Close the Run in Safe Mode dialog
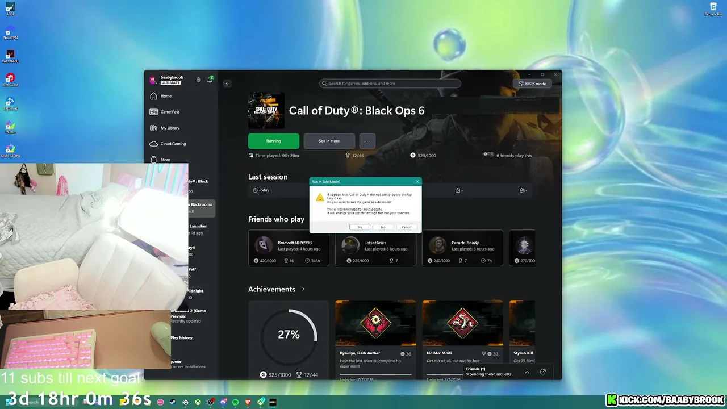 point(417,182)
